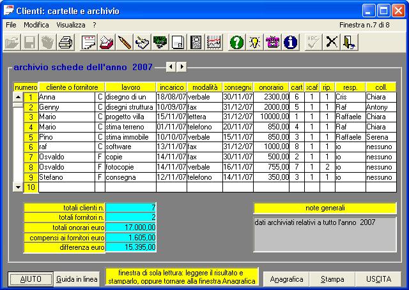This screenshot has height=290, width=409.
Task: Click the Anagrafica button
Action: pos(286,279)
